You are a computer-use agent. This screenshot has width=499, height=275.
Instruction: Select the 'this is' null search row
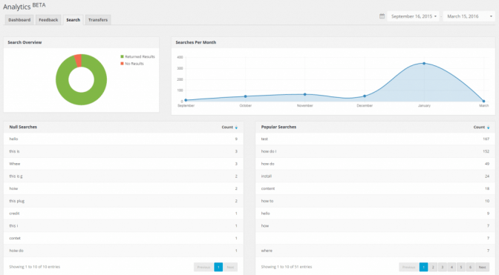tap(123, 151)
